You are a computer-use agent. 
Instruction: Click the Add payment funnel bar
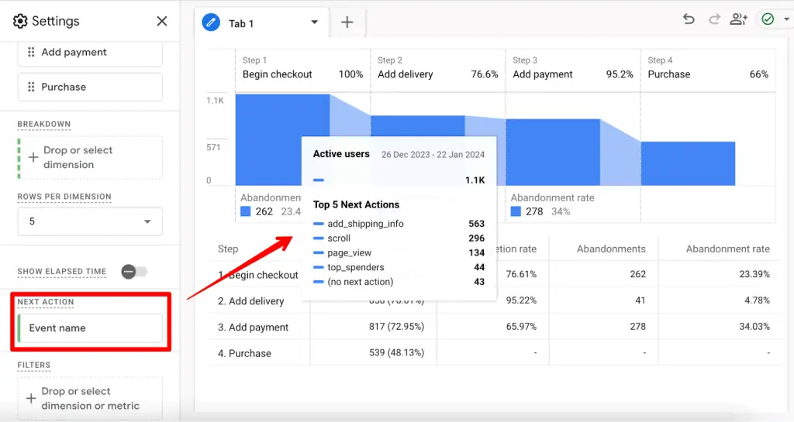click(553, 152)
